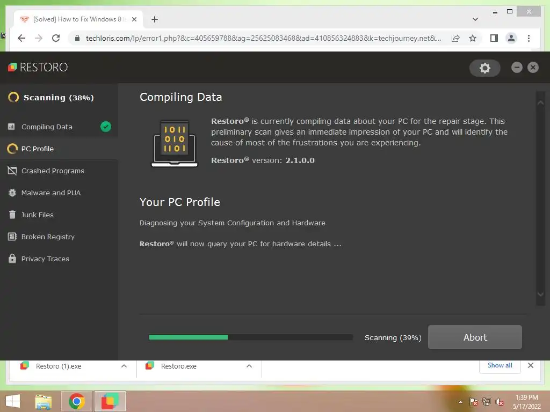The image size is (550, 412).
Task: Go forward in Chrome
Action: 39,38
